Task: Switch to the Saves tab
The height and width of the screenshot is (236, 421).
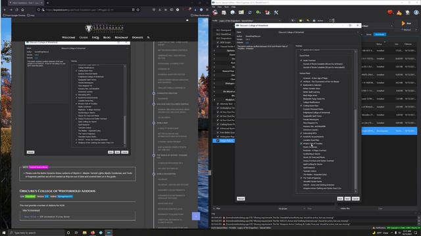Action: pyautogui.click(x=369, y=34)
